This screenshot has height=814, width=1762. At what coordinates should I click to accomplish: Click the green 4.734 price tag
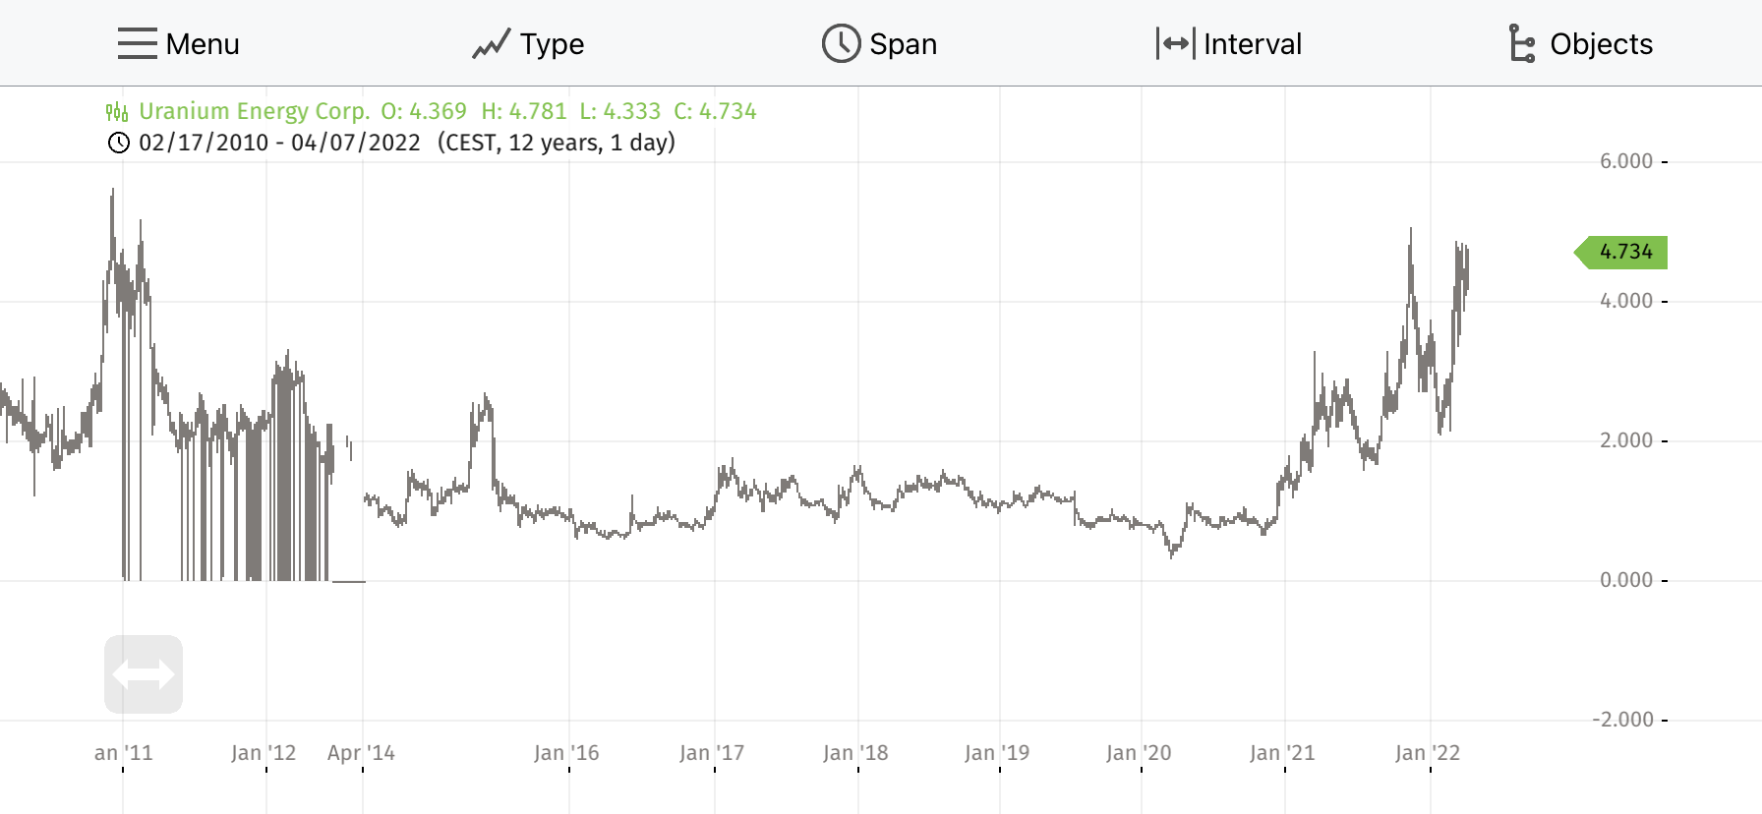click(1624, 252)
